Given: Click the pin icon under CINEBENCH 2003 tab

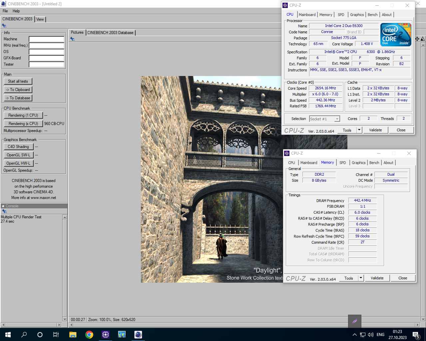Looking at the screenshot, I should (4, 26).
